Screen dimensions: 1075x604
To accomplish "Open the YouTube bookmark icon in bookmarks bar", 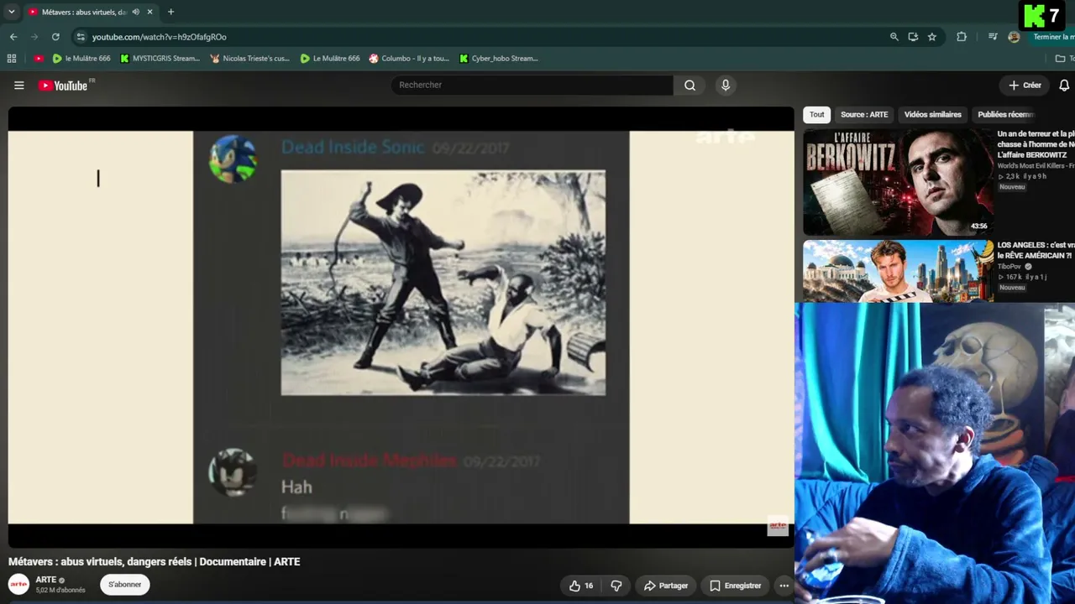I will (x=39, y=59).
